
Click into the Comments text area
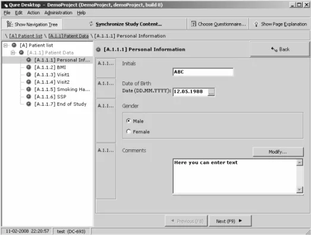pos(235,176)
